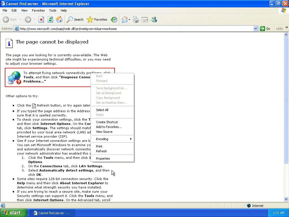The width and height of the screenshot is (289, 217).
Task: Click the vertical scrollbar thumb
Action: (x=286, y=100)
